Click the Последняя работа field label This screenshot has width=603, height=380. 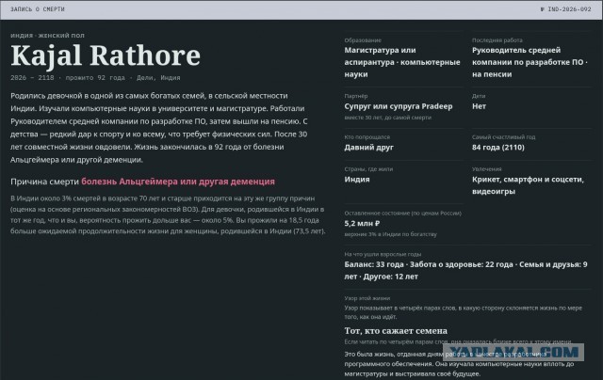497,40
